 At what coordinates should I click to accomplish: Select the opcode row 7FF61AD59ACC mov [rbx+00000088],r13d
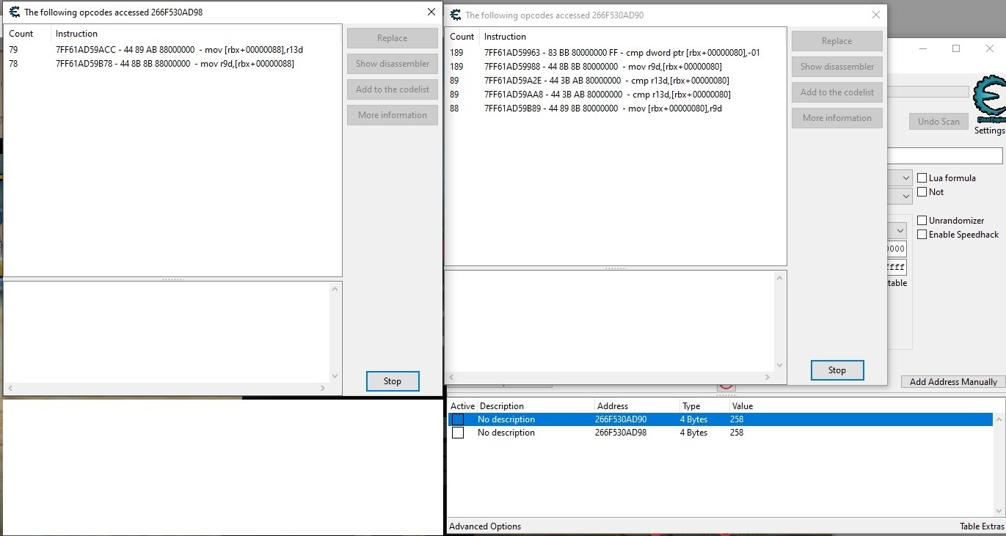(x=173, y=50)
